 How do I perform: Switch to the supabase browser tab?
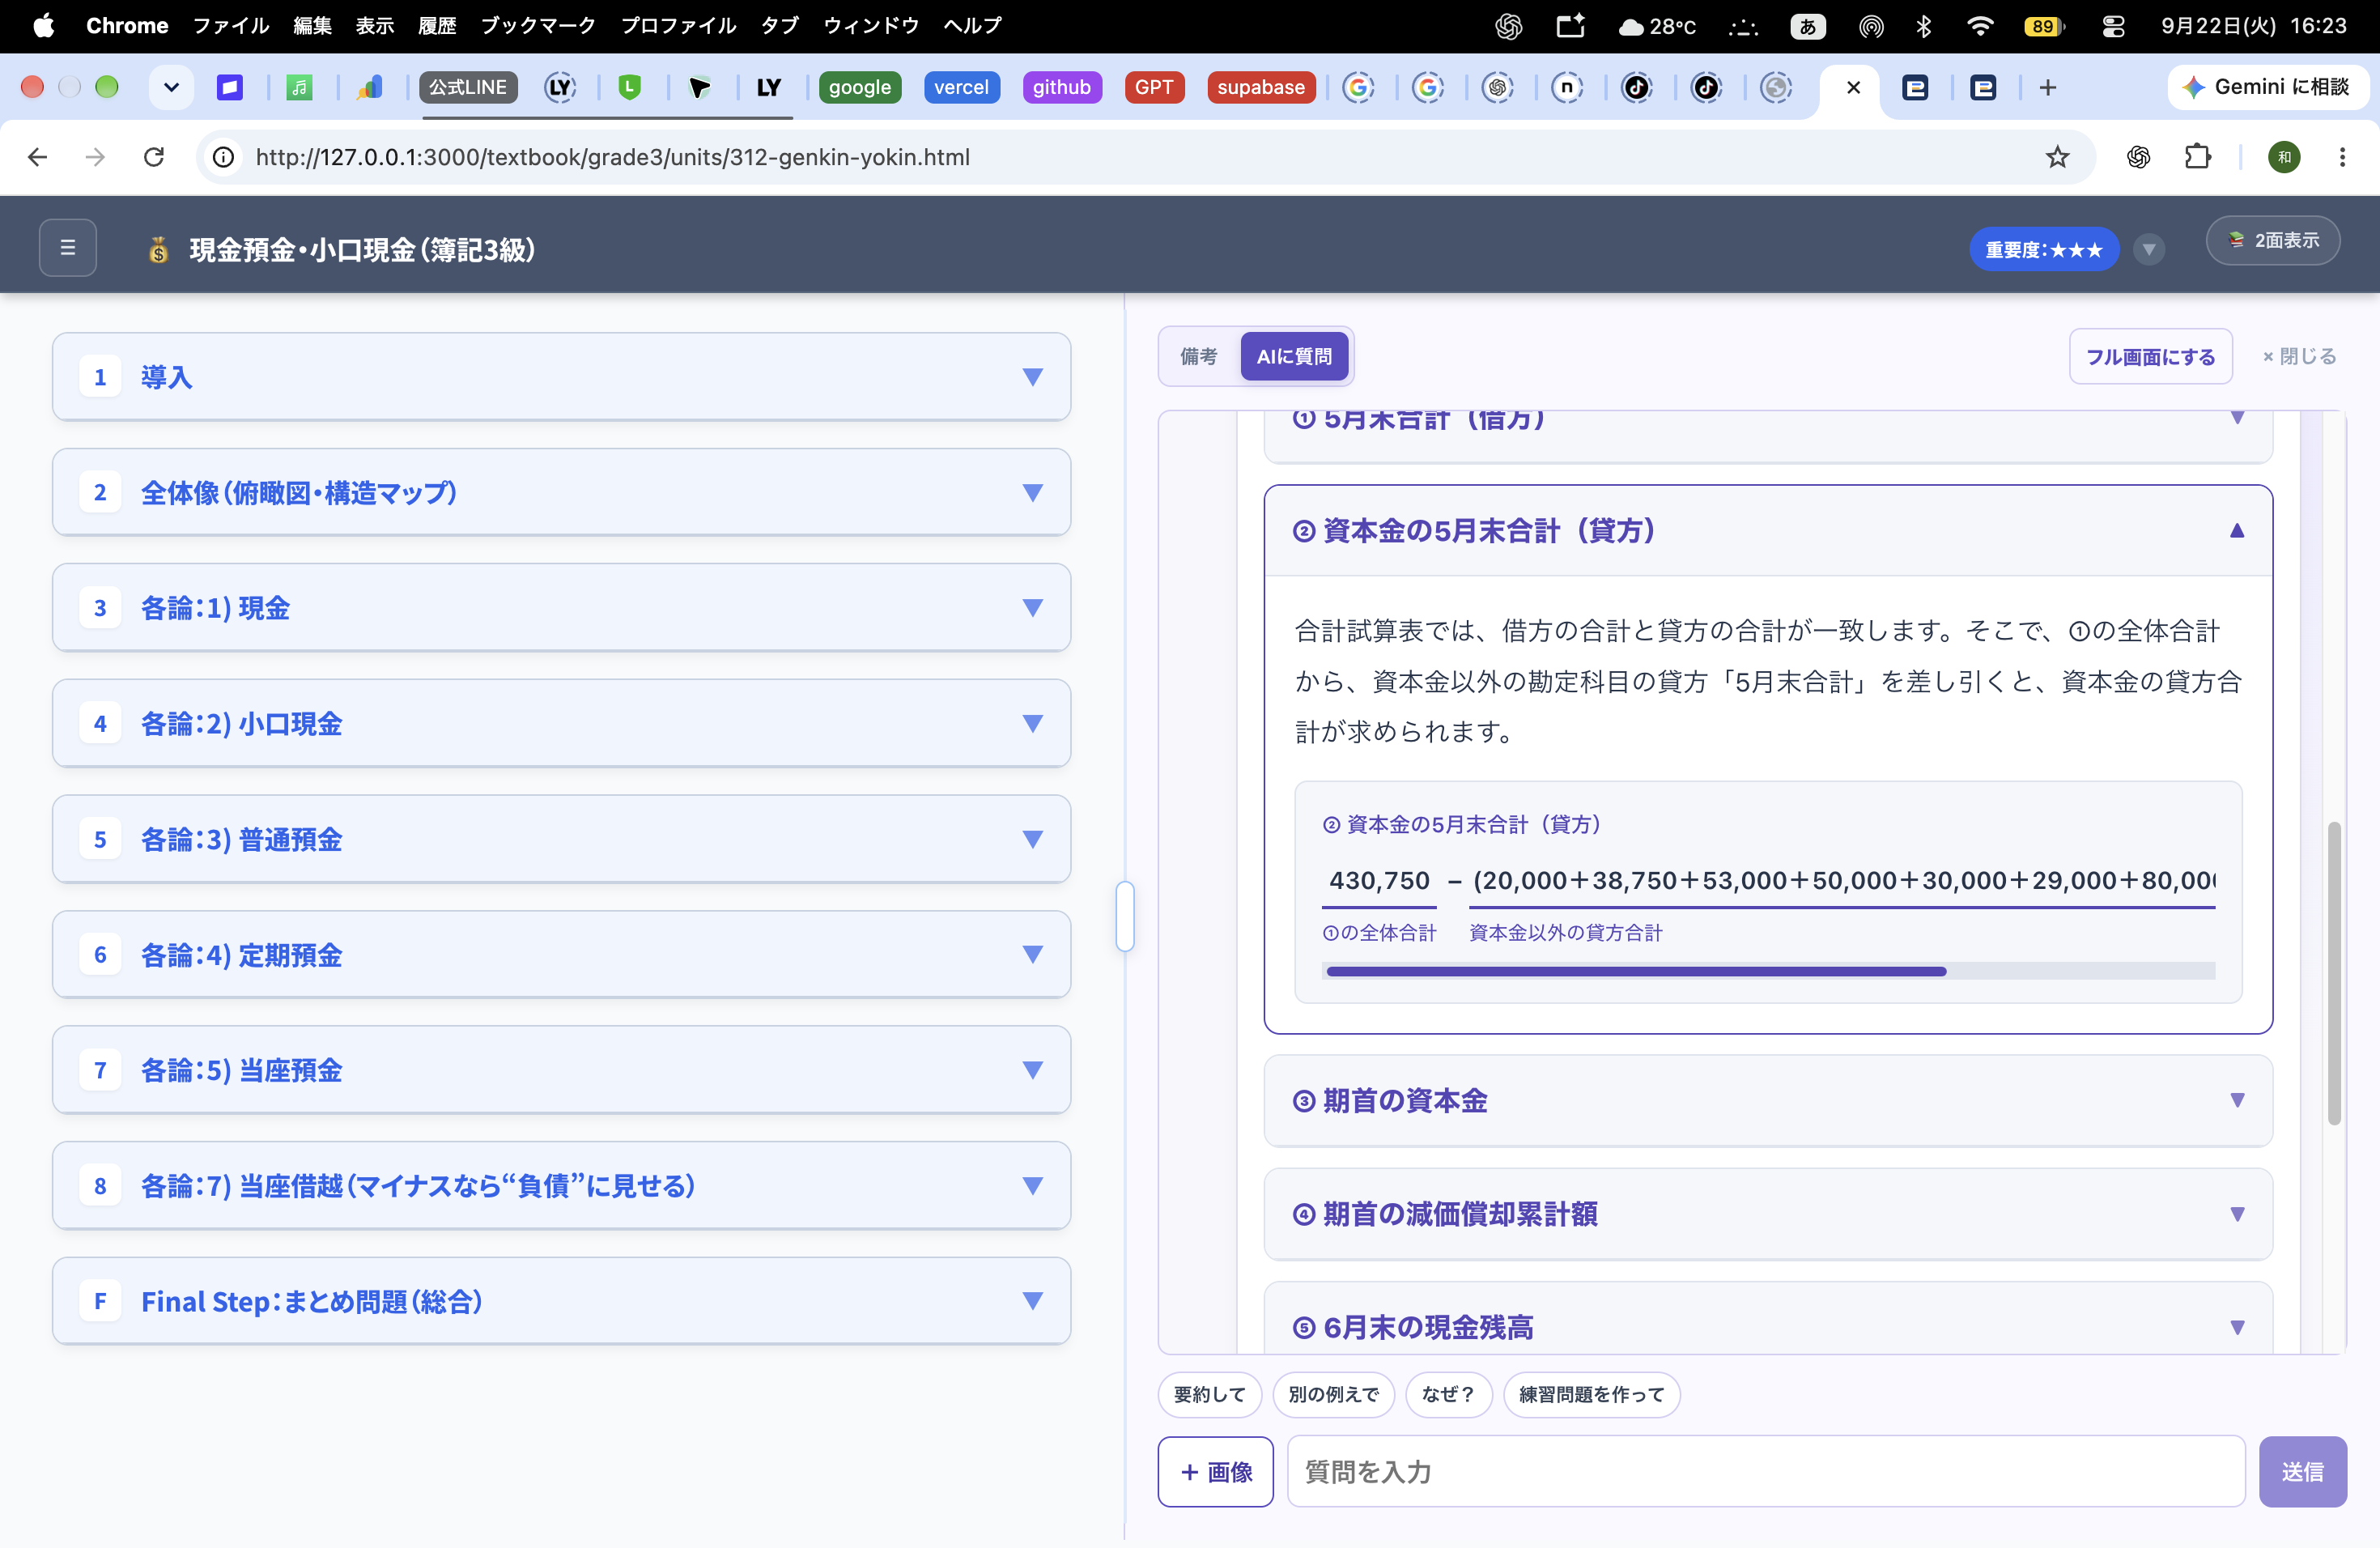[1260, 88]
